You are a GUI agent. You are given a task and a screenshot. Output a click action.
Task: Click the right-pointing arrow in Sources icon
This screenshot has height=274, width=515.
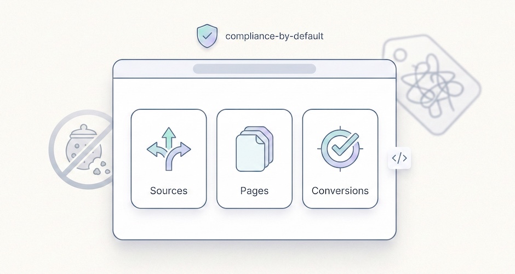(x=185, y=149)
